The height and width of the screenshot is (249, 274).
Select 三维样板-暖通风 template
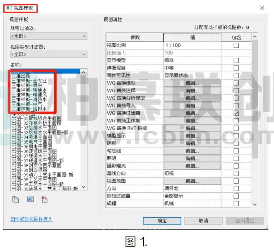[x=29, y=95]
